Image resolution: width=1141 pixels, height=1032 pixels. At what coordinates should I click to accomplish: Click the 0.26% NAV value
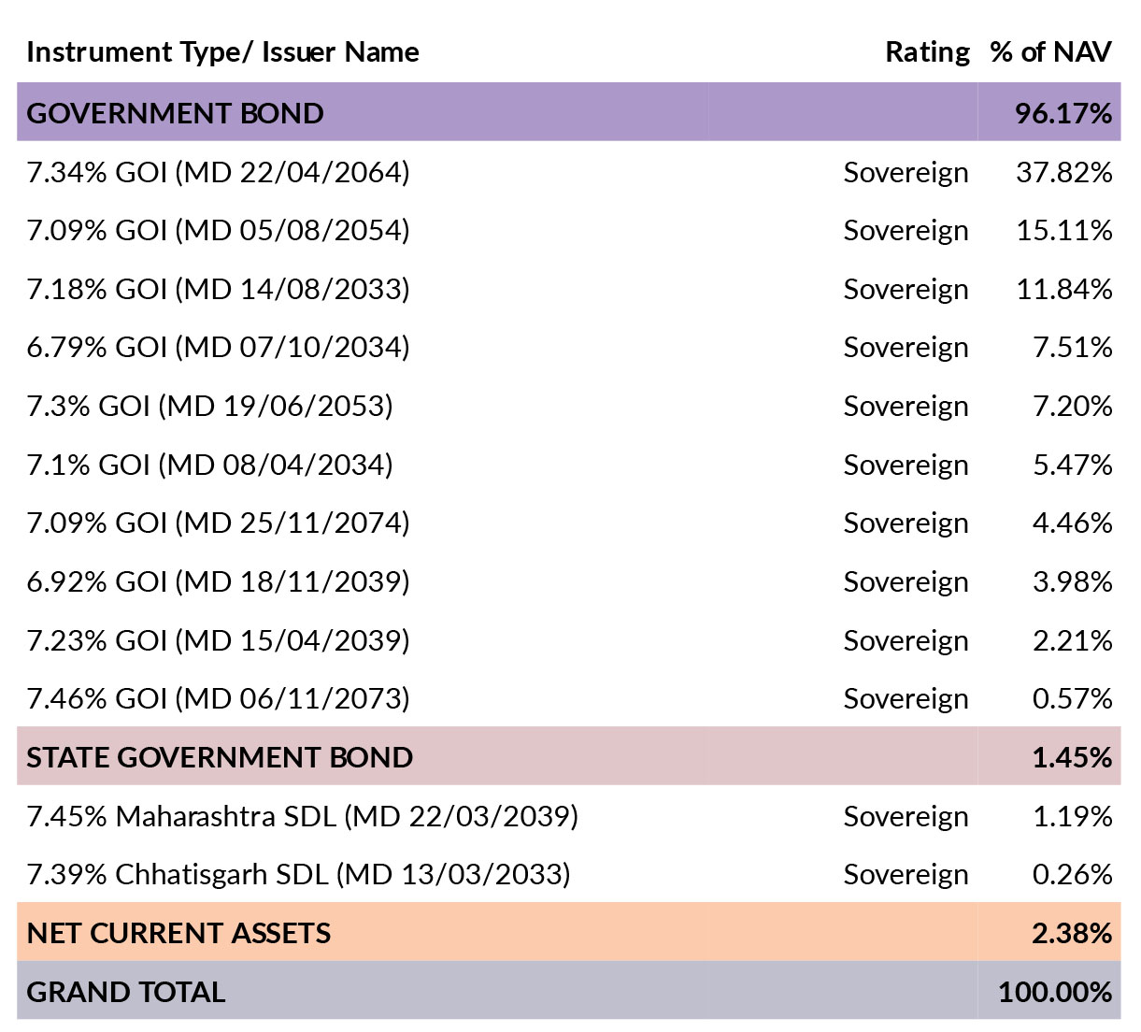[x=1073, y=874]
